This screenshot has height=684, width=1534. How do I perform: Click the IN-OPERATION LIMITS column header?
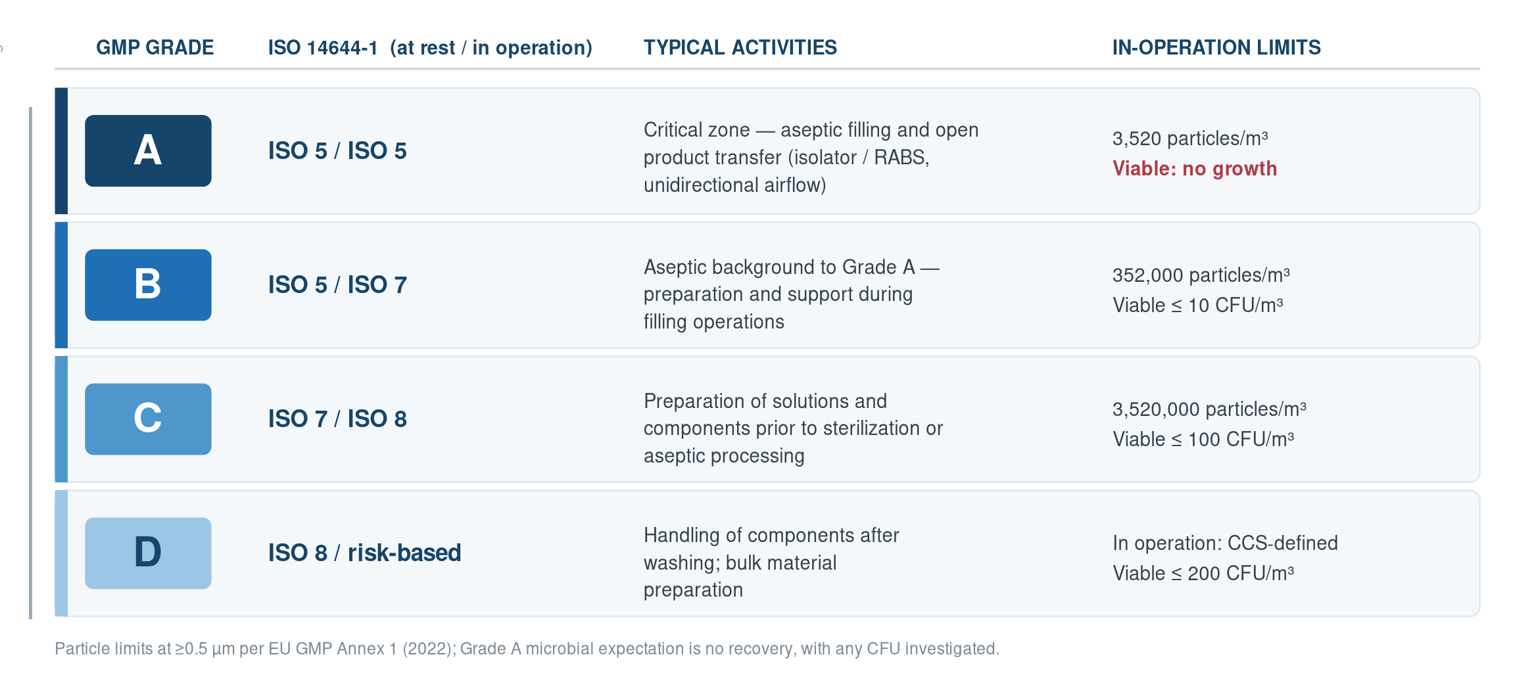(1216, 47)
